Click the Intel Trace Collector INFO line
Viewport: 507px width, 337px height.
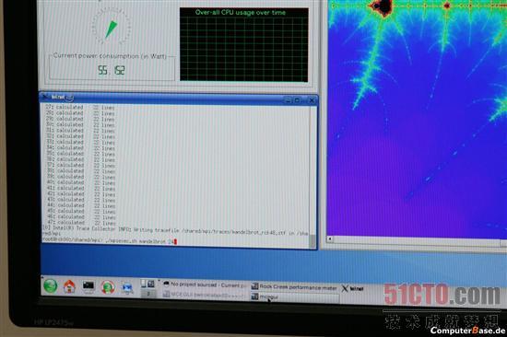pyautogui.click(x=175, y=229)
